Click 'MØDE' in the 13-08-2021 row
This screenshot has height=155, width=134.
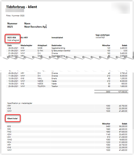(40, 81)
